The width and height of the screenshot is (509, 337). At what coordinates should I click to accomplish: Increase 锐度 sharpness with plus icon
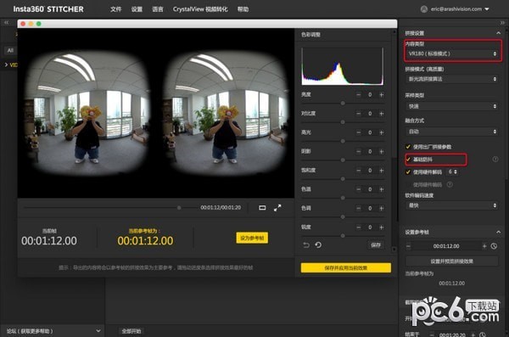click(382, 227)
